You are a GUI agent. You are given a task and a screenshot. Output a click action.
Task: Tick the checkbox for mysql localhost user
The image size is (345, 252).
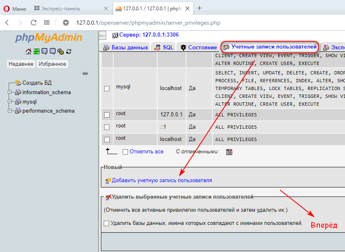pos(107,88)
